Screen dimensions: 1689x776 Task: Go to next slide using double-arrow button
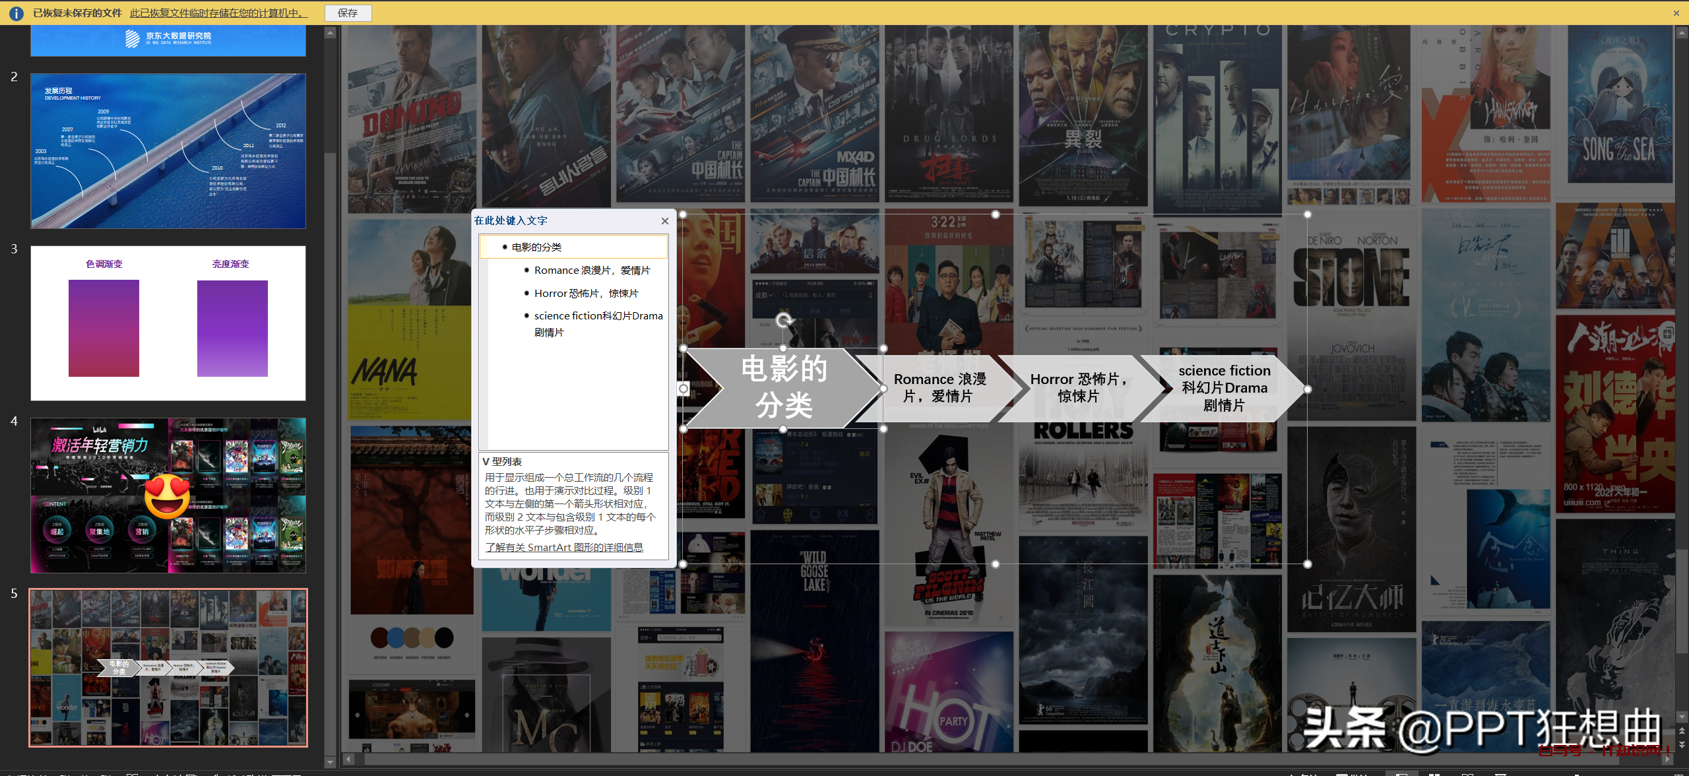(1681, 744)
